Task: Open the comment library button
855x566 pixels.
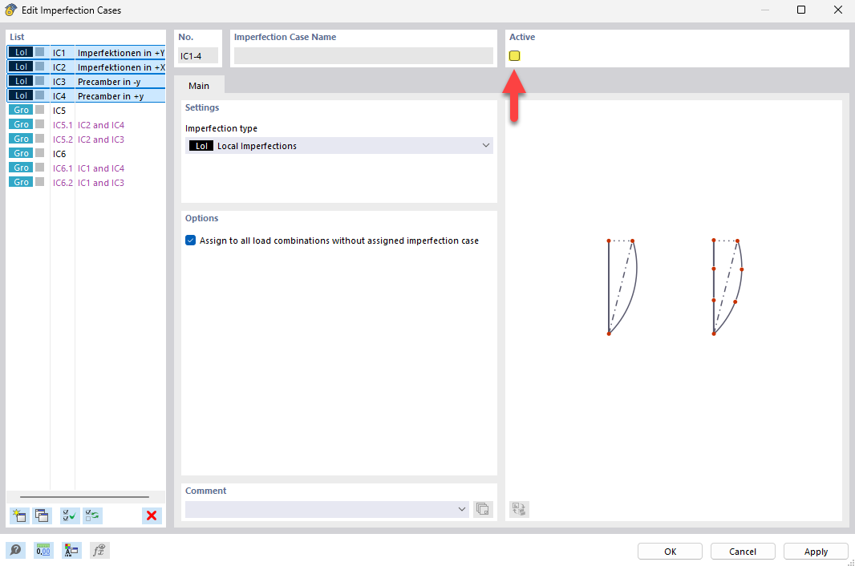Action: [483, 509]
